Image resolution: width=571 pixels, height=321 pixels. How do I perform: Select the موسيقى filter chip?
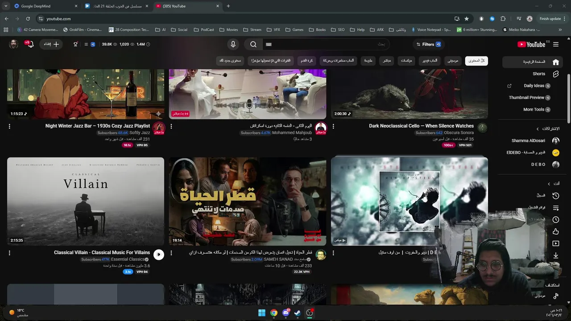click(x=453, y=61)
